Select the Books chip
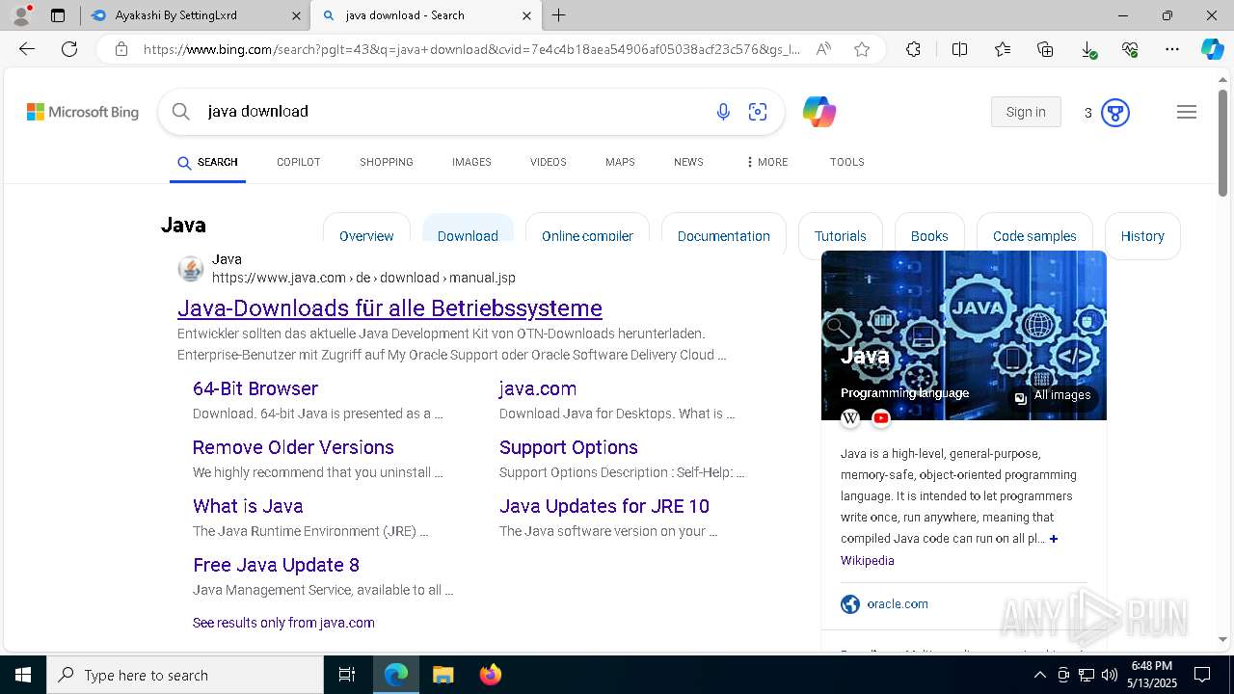Screen dimensions: 1234x694 tap(929, 235)
